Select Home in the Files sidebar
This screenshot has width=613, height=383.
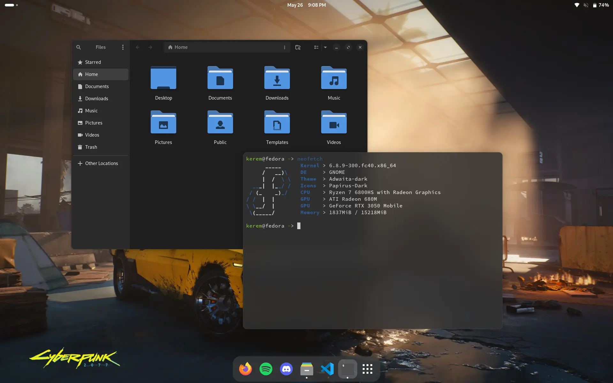click(101, 74)
